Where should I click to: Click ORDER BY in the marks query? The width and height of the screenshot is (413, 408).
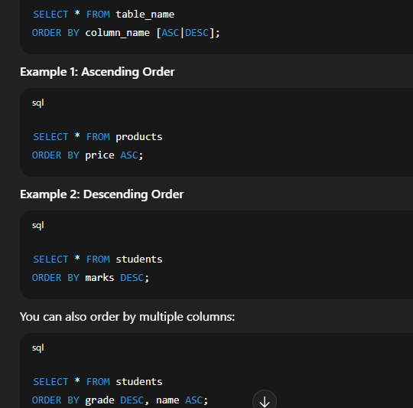pos(56,278)
